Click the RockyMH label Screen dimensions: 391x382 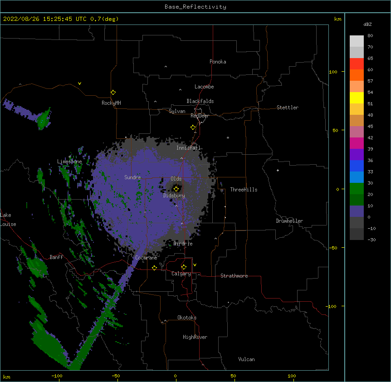coord(111,103)
